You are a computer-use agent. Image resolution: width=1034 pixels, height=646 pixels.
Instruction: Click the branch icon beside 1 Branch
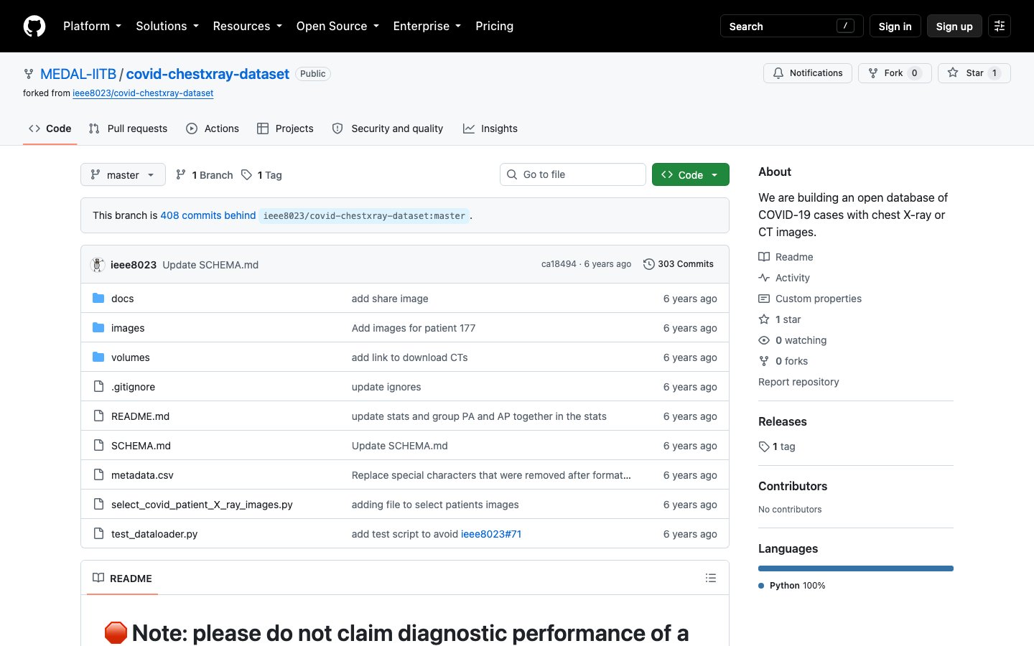coord(181,174)
